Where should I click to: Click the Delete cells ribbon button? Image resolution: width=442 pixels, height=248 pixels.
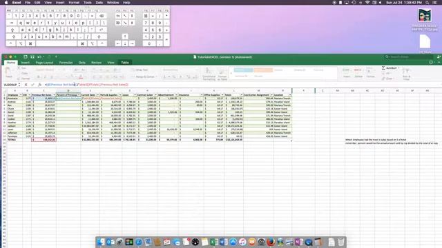tap(358, 73)
